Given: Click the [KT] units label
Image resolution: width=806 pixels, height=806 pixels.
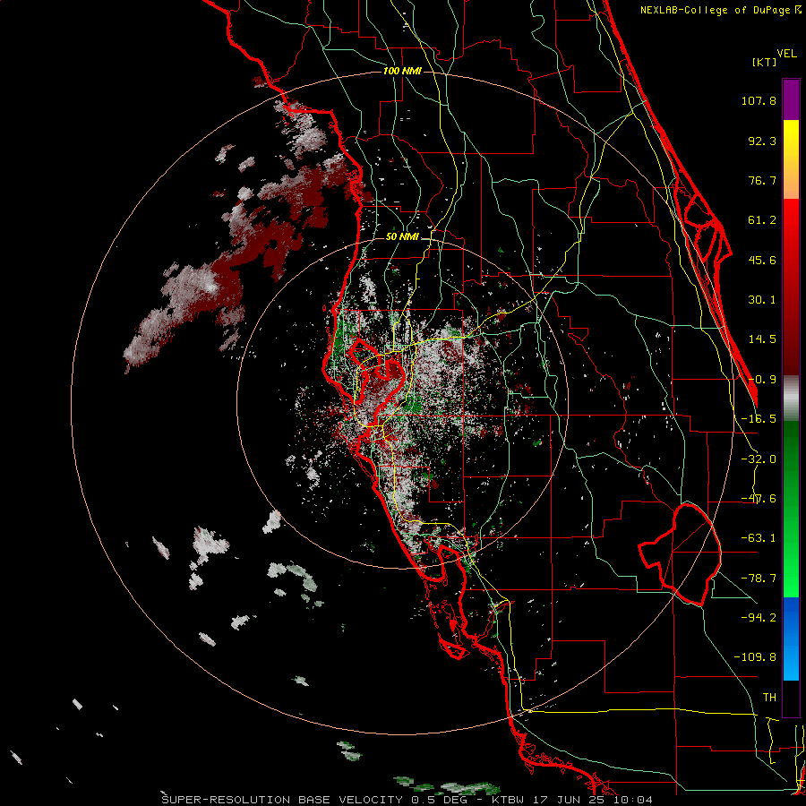Looking at the screenshot, I should tap(764, 62).
